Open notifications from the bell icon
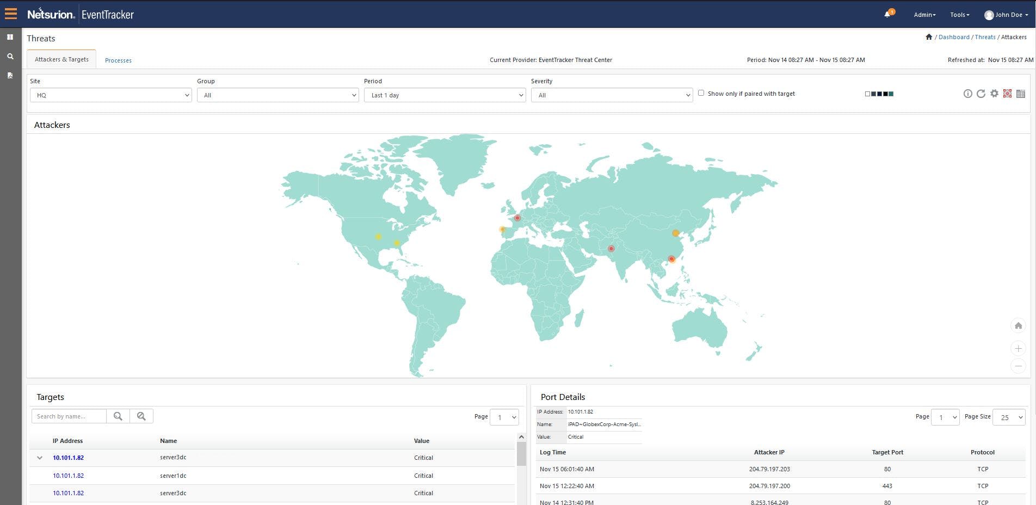 click(886, 13)
